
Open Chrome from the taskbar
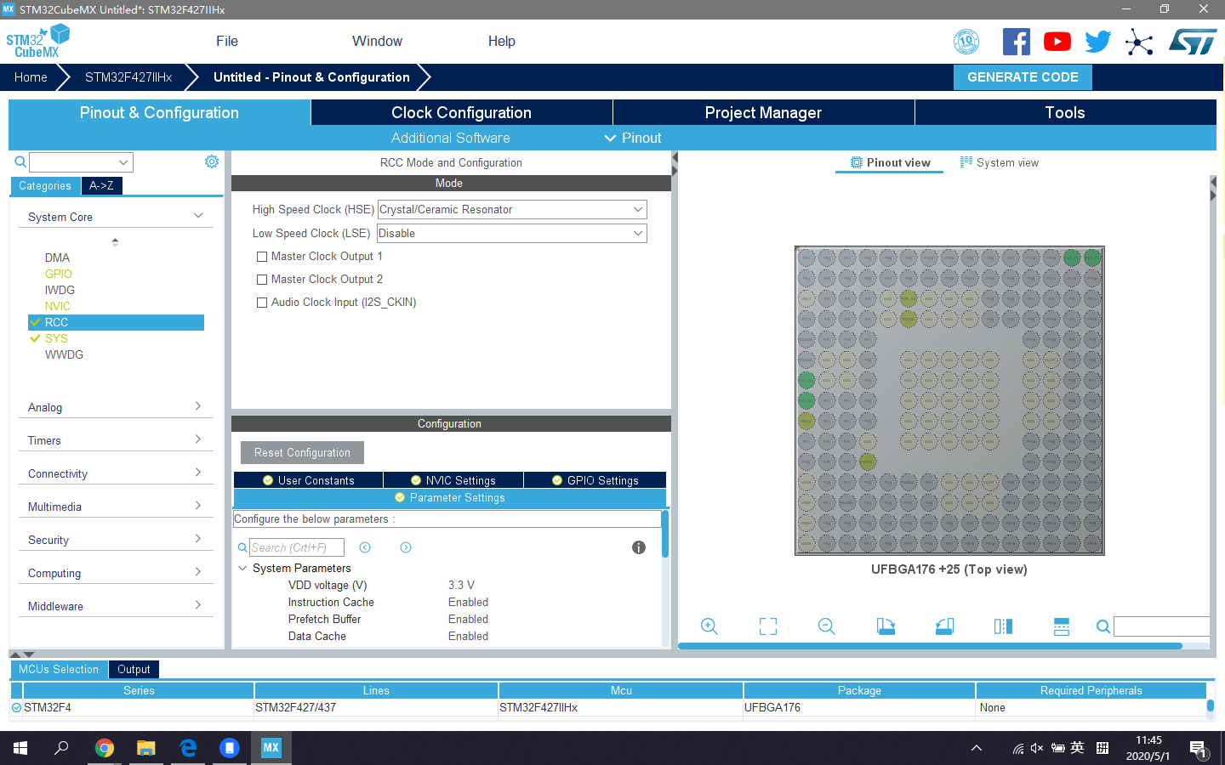pyautogui.click(x=105, y=748)
